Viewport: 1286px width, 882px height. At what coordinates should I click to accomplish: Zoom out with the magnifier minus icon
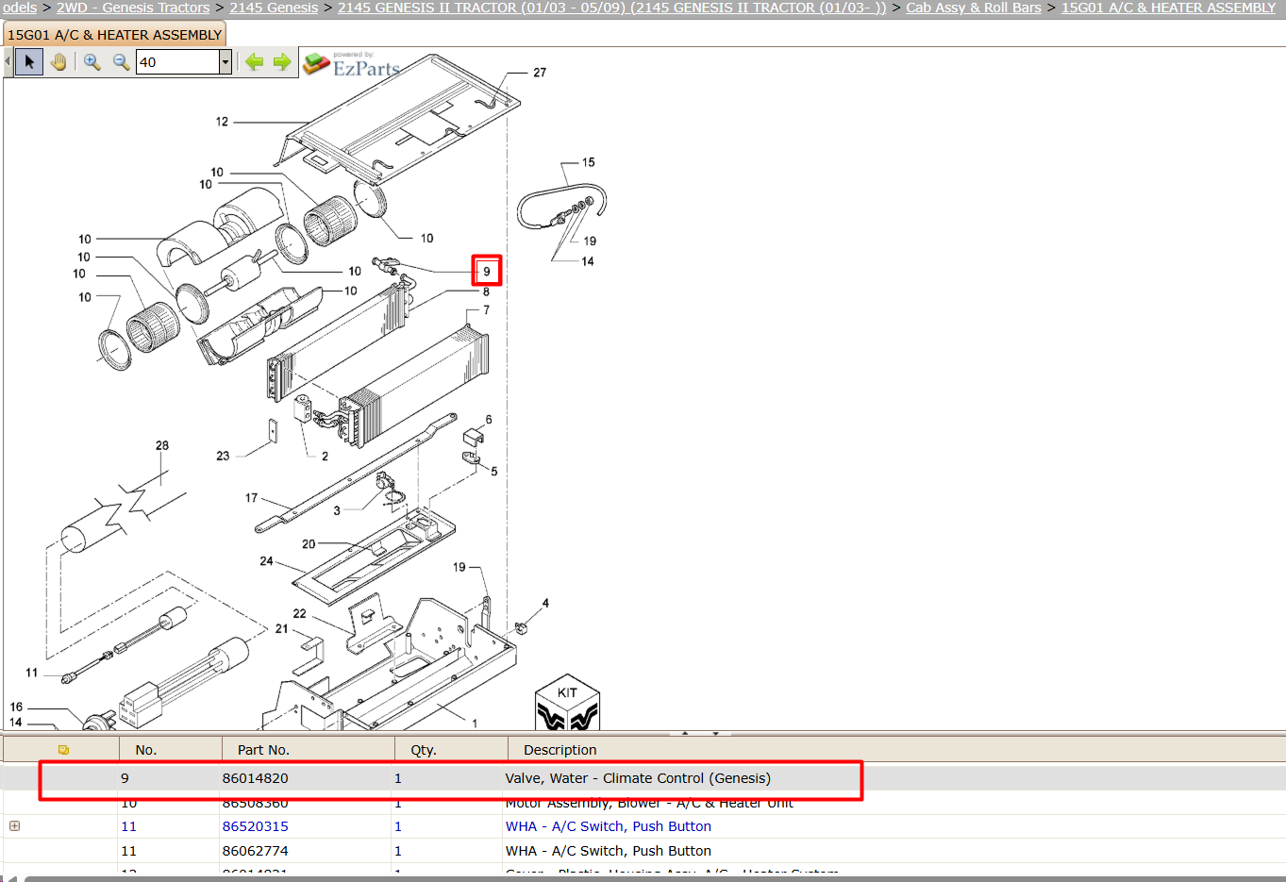121,62
